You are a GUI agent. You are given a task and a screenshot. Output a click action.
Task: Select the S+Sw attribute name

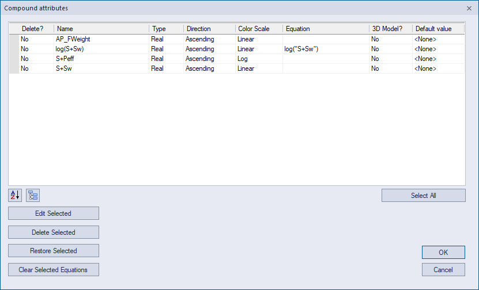101,68
